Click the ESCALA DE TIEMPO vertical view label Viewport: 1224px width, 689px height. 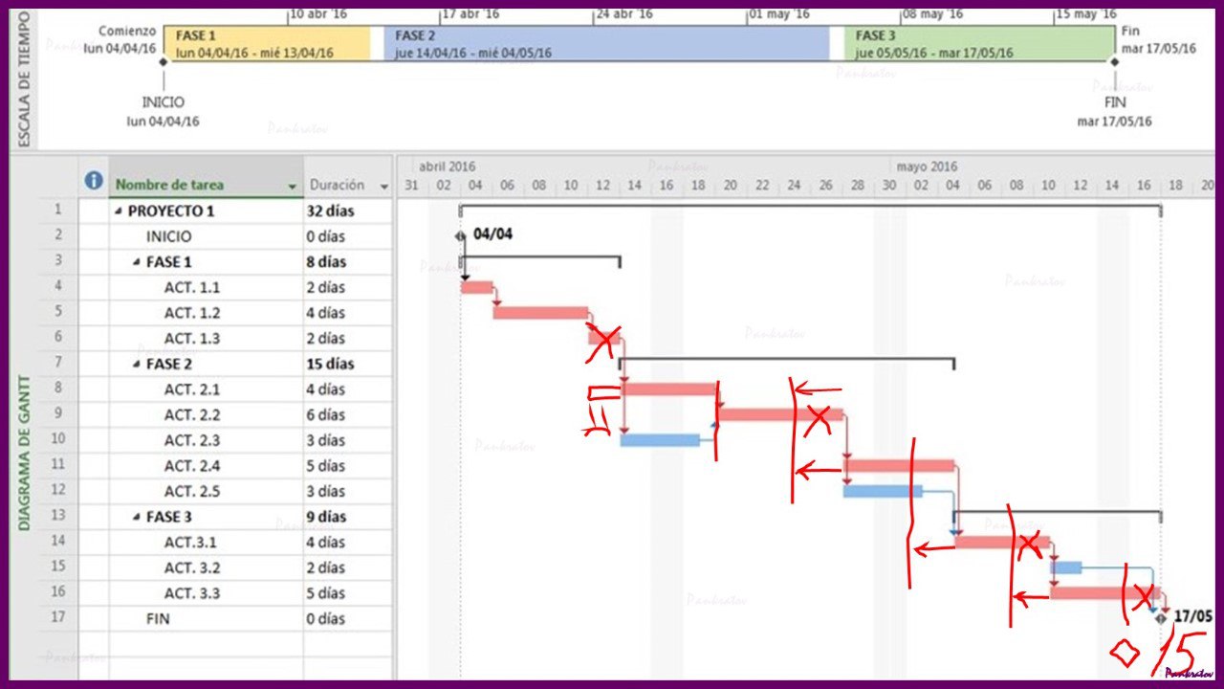tap(25, 79)
